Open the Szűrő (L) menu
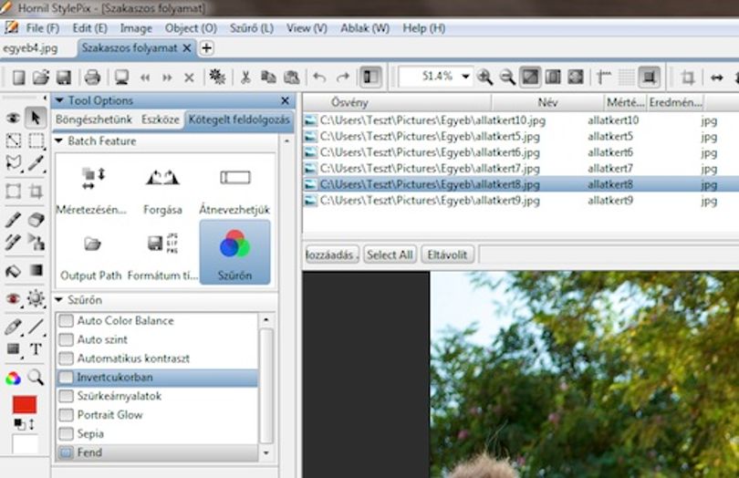The image size is (739, 478). [x=251, y=28]
